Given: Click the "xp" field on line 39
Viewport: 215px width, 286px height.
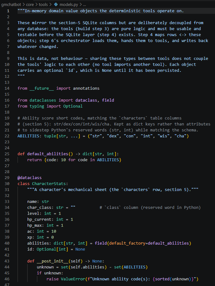Looking at the screenshot, I should pyautogui.click(x=29, y=237).
